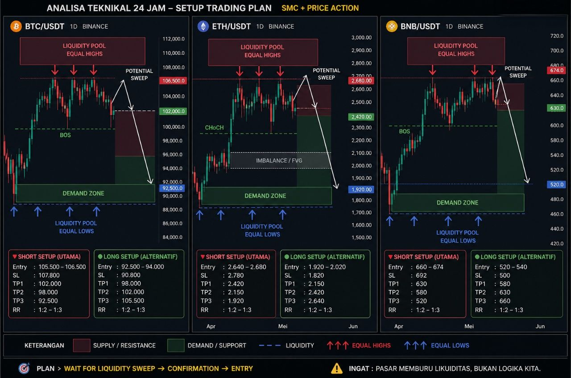Click the BNB Liquidity Pool Equal Highs box

(x=456, y=51)
